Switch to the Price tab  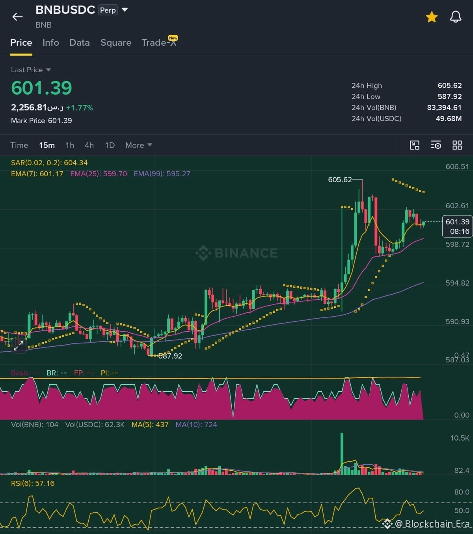click(x=21, y=43)
